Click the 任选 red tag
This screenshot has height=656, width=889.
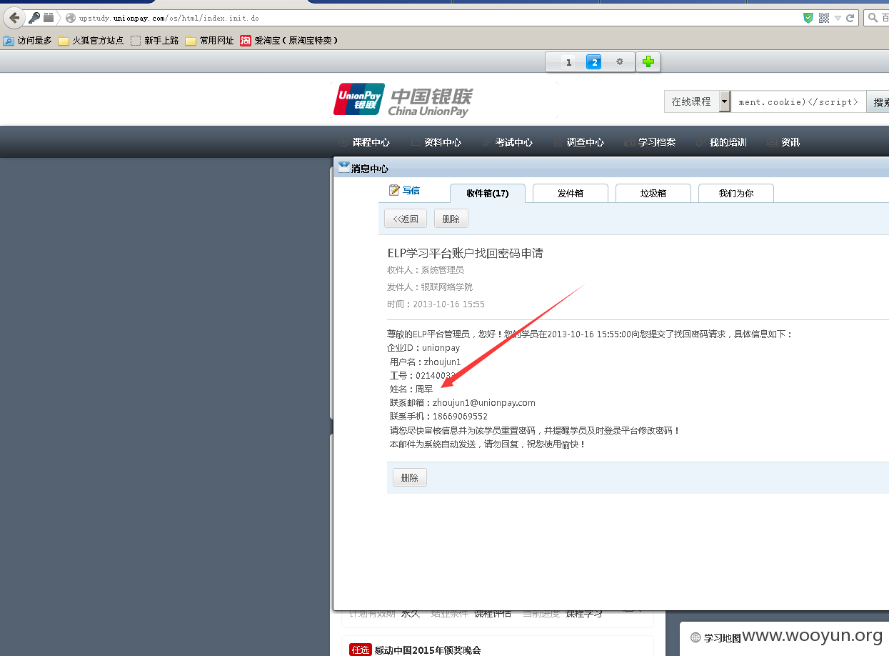click(x=361, y=650)
